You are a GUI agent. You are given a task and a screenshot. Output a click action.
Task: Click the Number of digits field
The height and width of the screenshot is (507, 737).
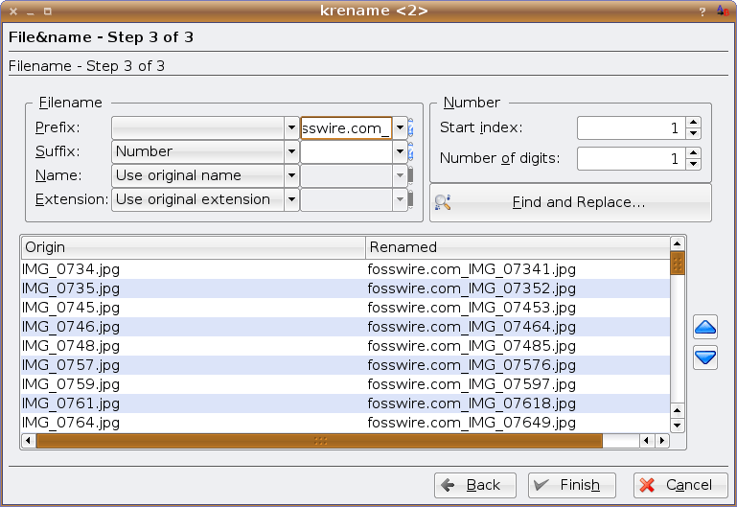click(632, 158)
